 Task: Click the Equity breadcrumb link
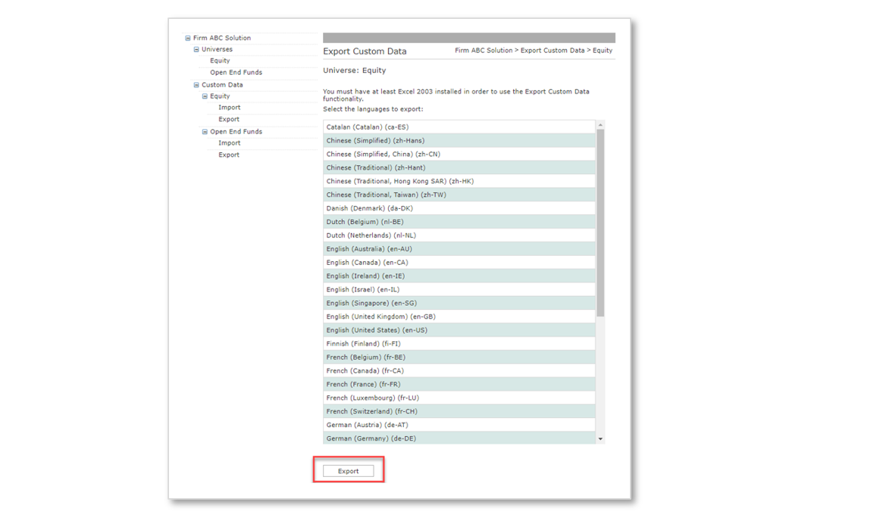603,50
